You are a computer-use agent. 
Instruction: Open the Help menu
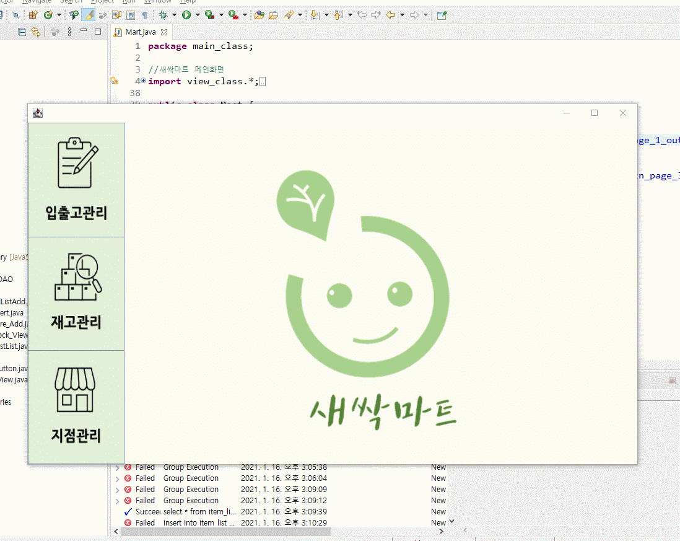[x=188, y=1]
